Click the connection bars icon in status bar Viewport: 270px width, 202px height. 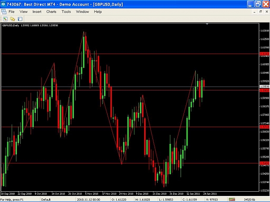pyautogui.click(x=232, y=199)
